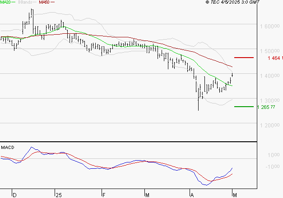Click the 25 year marker on time axis

point(59,195)
